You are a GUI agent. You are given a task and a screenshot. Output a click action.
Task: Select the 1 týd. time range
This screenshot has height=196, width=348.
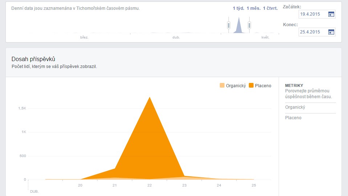[x=238, y=8]
